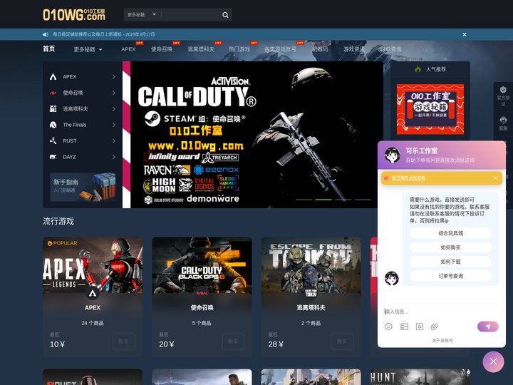Click the paperclip attachment icon
Image resolution: width=513 pixels, height=385 pixels.
pos(435,327)
